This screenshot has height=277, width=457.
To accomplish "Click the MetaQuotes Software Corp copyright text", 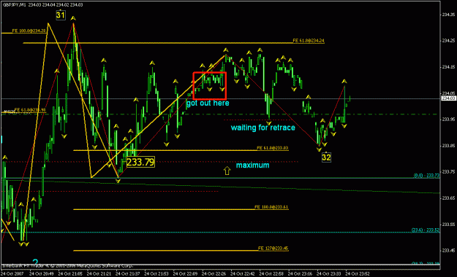I will [67, 265].
